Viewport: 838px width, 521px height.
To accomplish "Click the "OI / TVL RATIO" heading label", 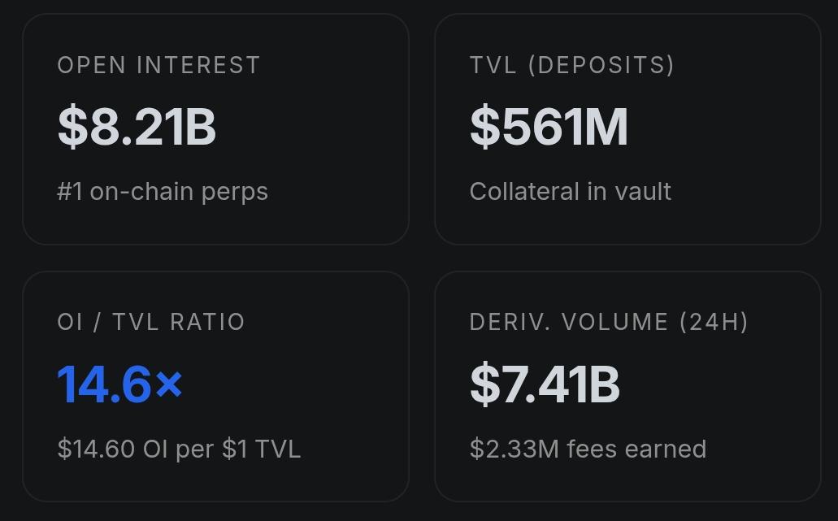I will [x=150, y=322].
